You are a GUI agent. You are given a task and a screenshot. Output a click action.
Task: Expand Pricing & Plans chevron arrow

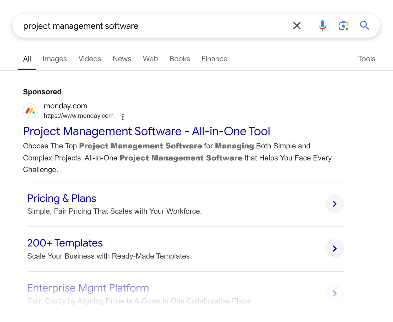[x=335, y=204]
